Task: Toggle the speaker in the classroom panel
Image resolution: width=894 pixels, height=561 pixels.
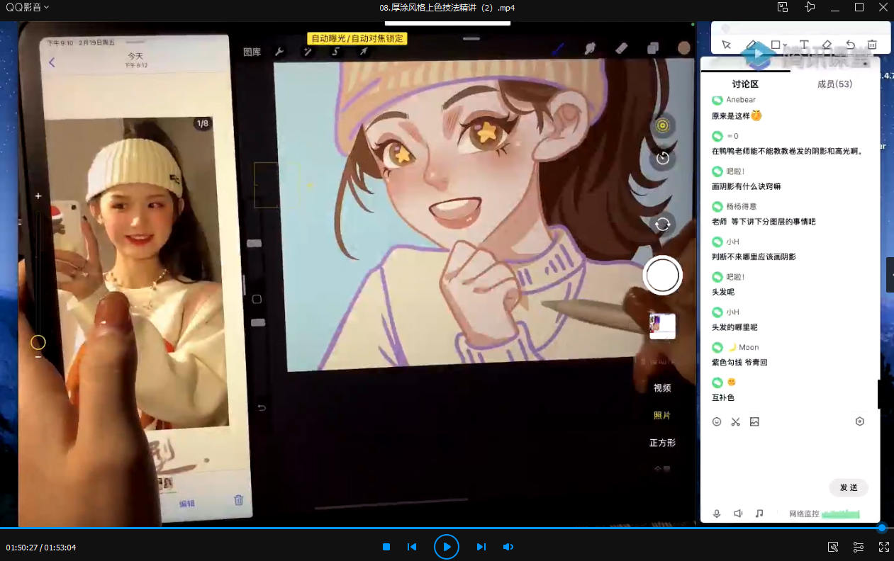Action: click(x=738, y=514)
